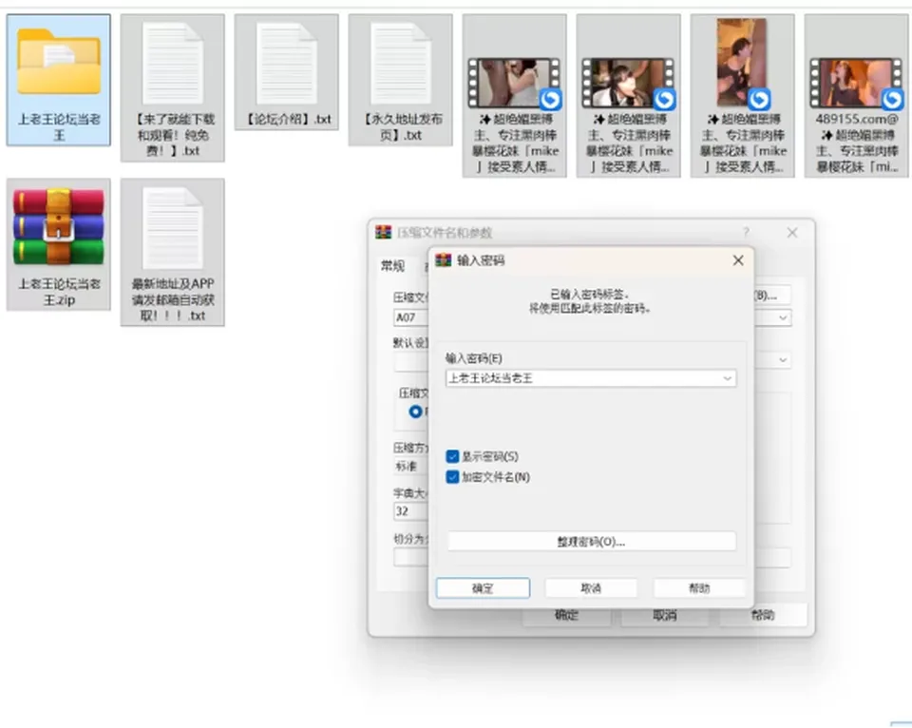Image resolution: width=912 pixels, height=728 pixels.
Task: Click the question mark help icon in 压缩文件名和参数
Action: (x=746, y=232)
